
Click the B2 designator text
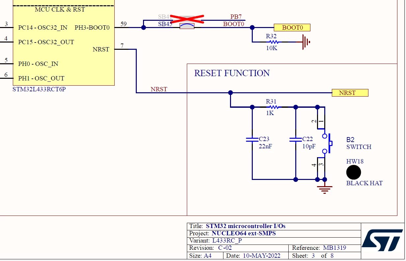350,140
